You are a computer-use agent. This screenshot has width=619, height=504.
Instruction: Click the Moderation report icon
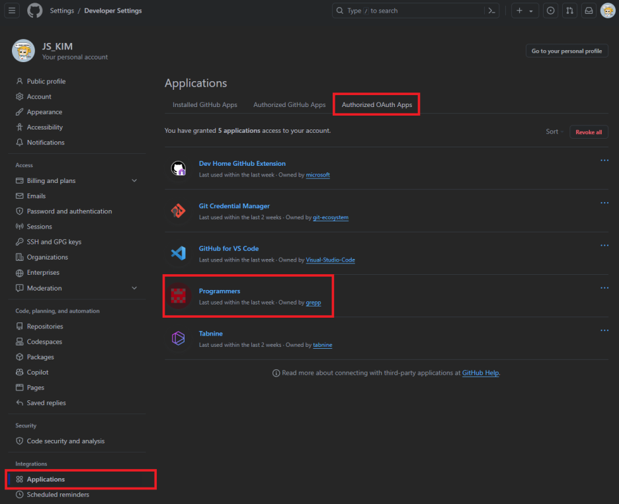(19, 288)
